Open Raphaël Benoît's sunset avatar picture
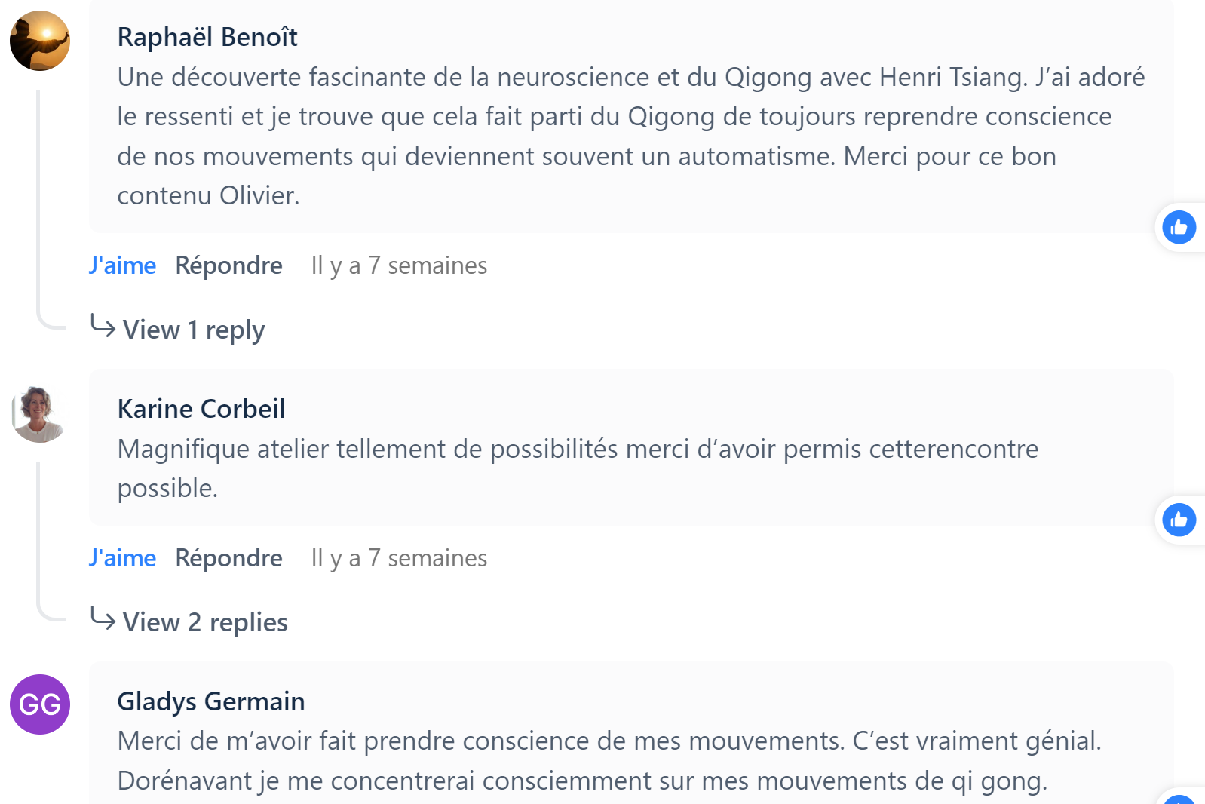The width and height of the screenshot is (1205, 804). [40, 41]
